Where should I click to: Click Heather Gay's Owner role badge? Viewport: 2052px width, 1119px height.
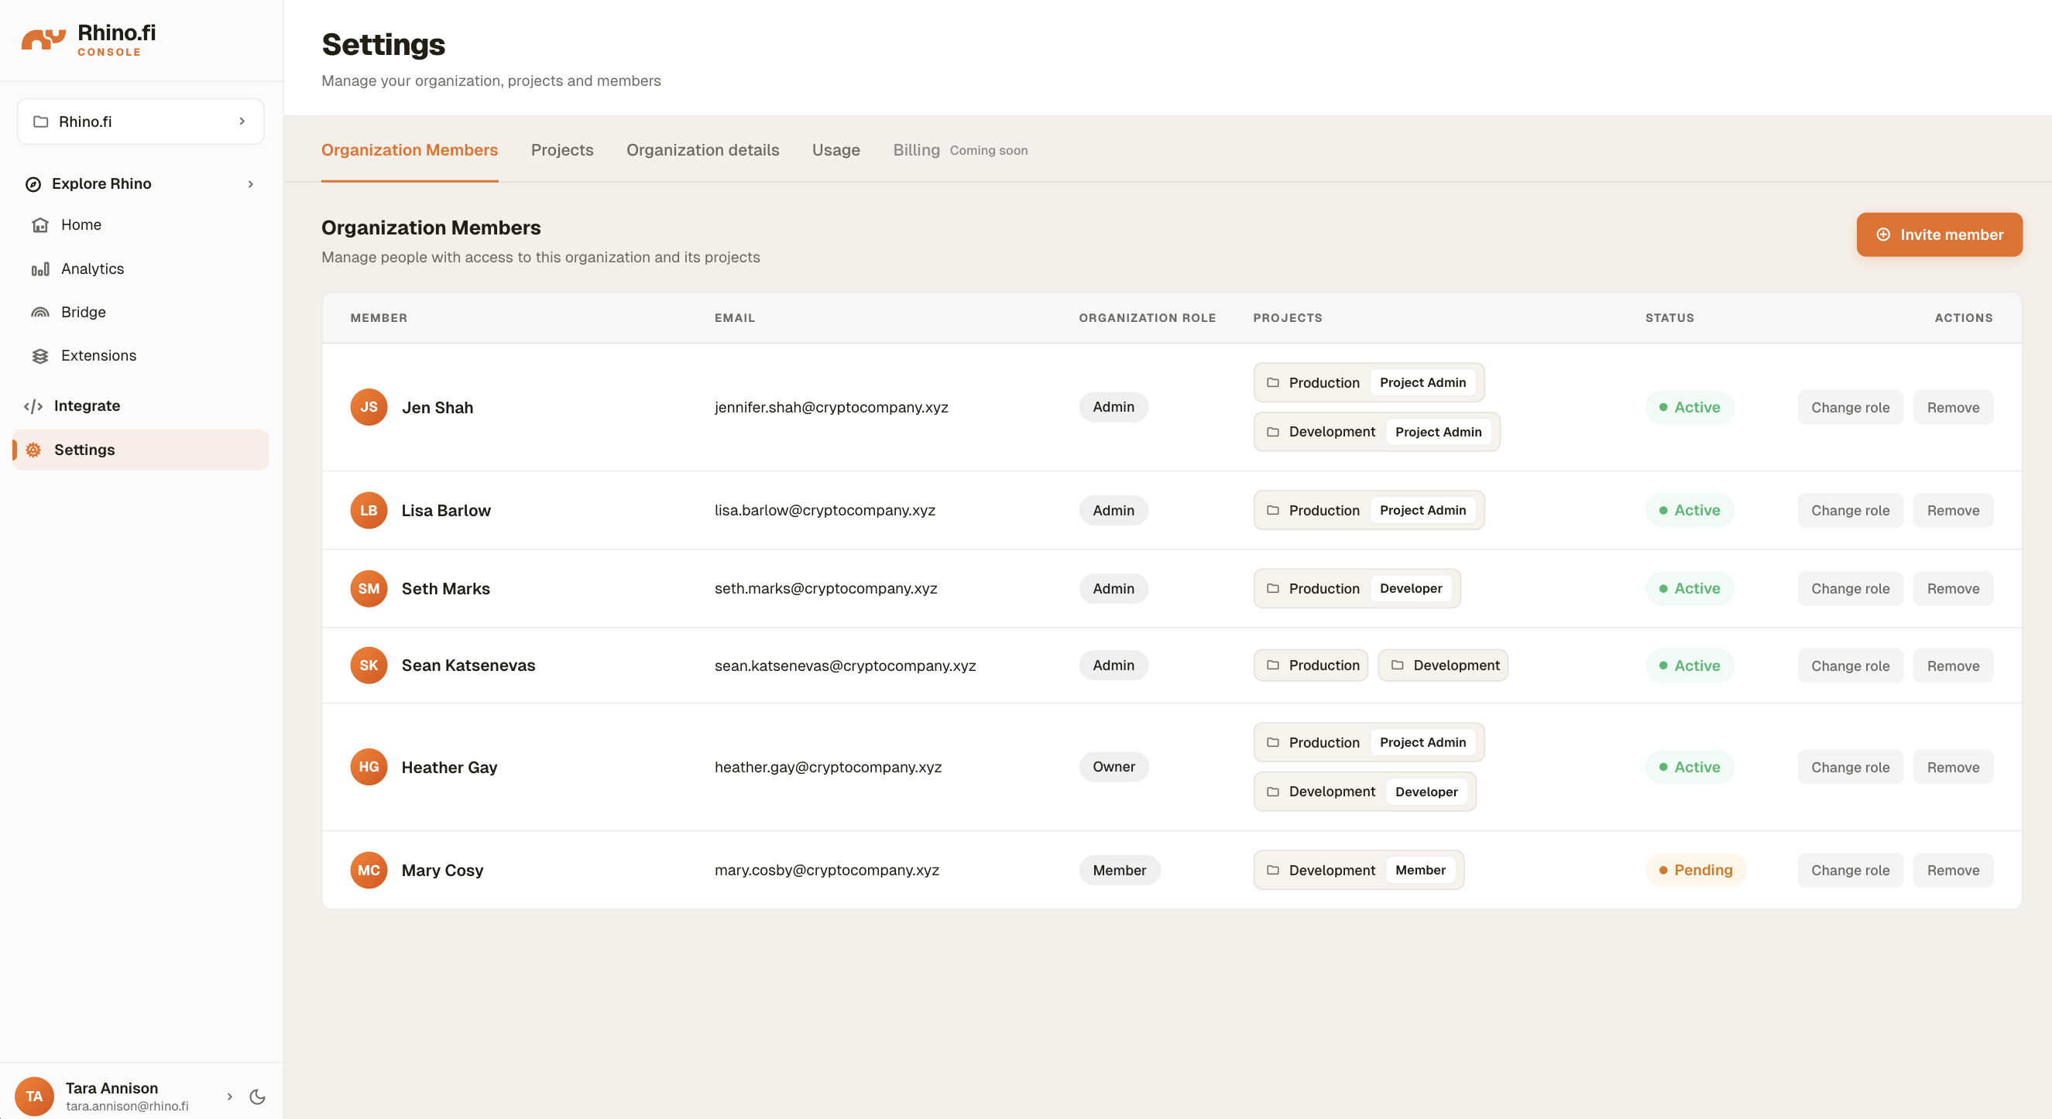pyautogui.click(x=1114, y=766)
